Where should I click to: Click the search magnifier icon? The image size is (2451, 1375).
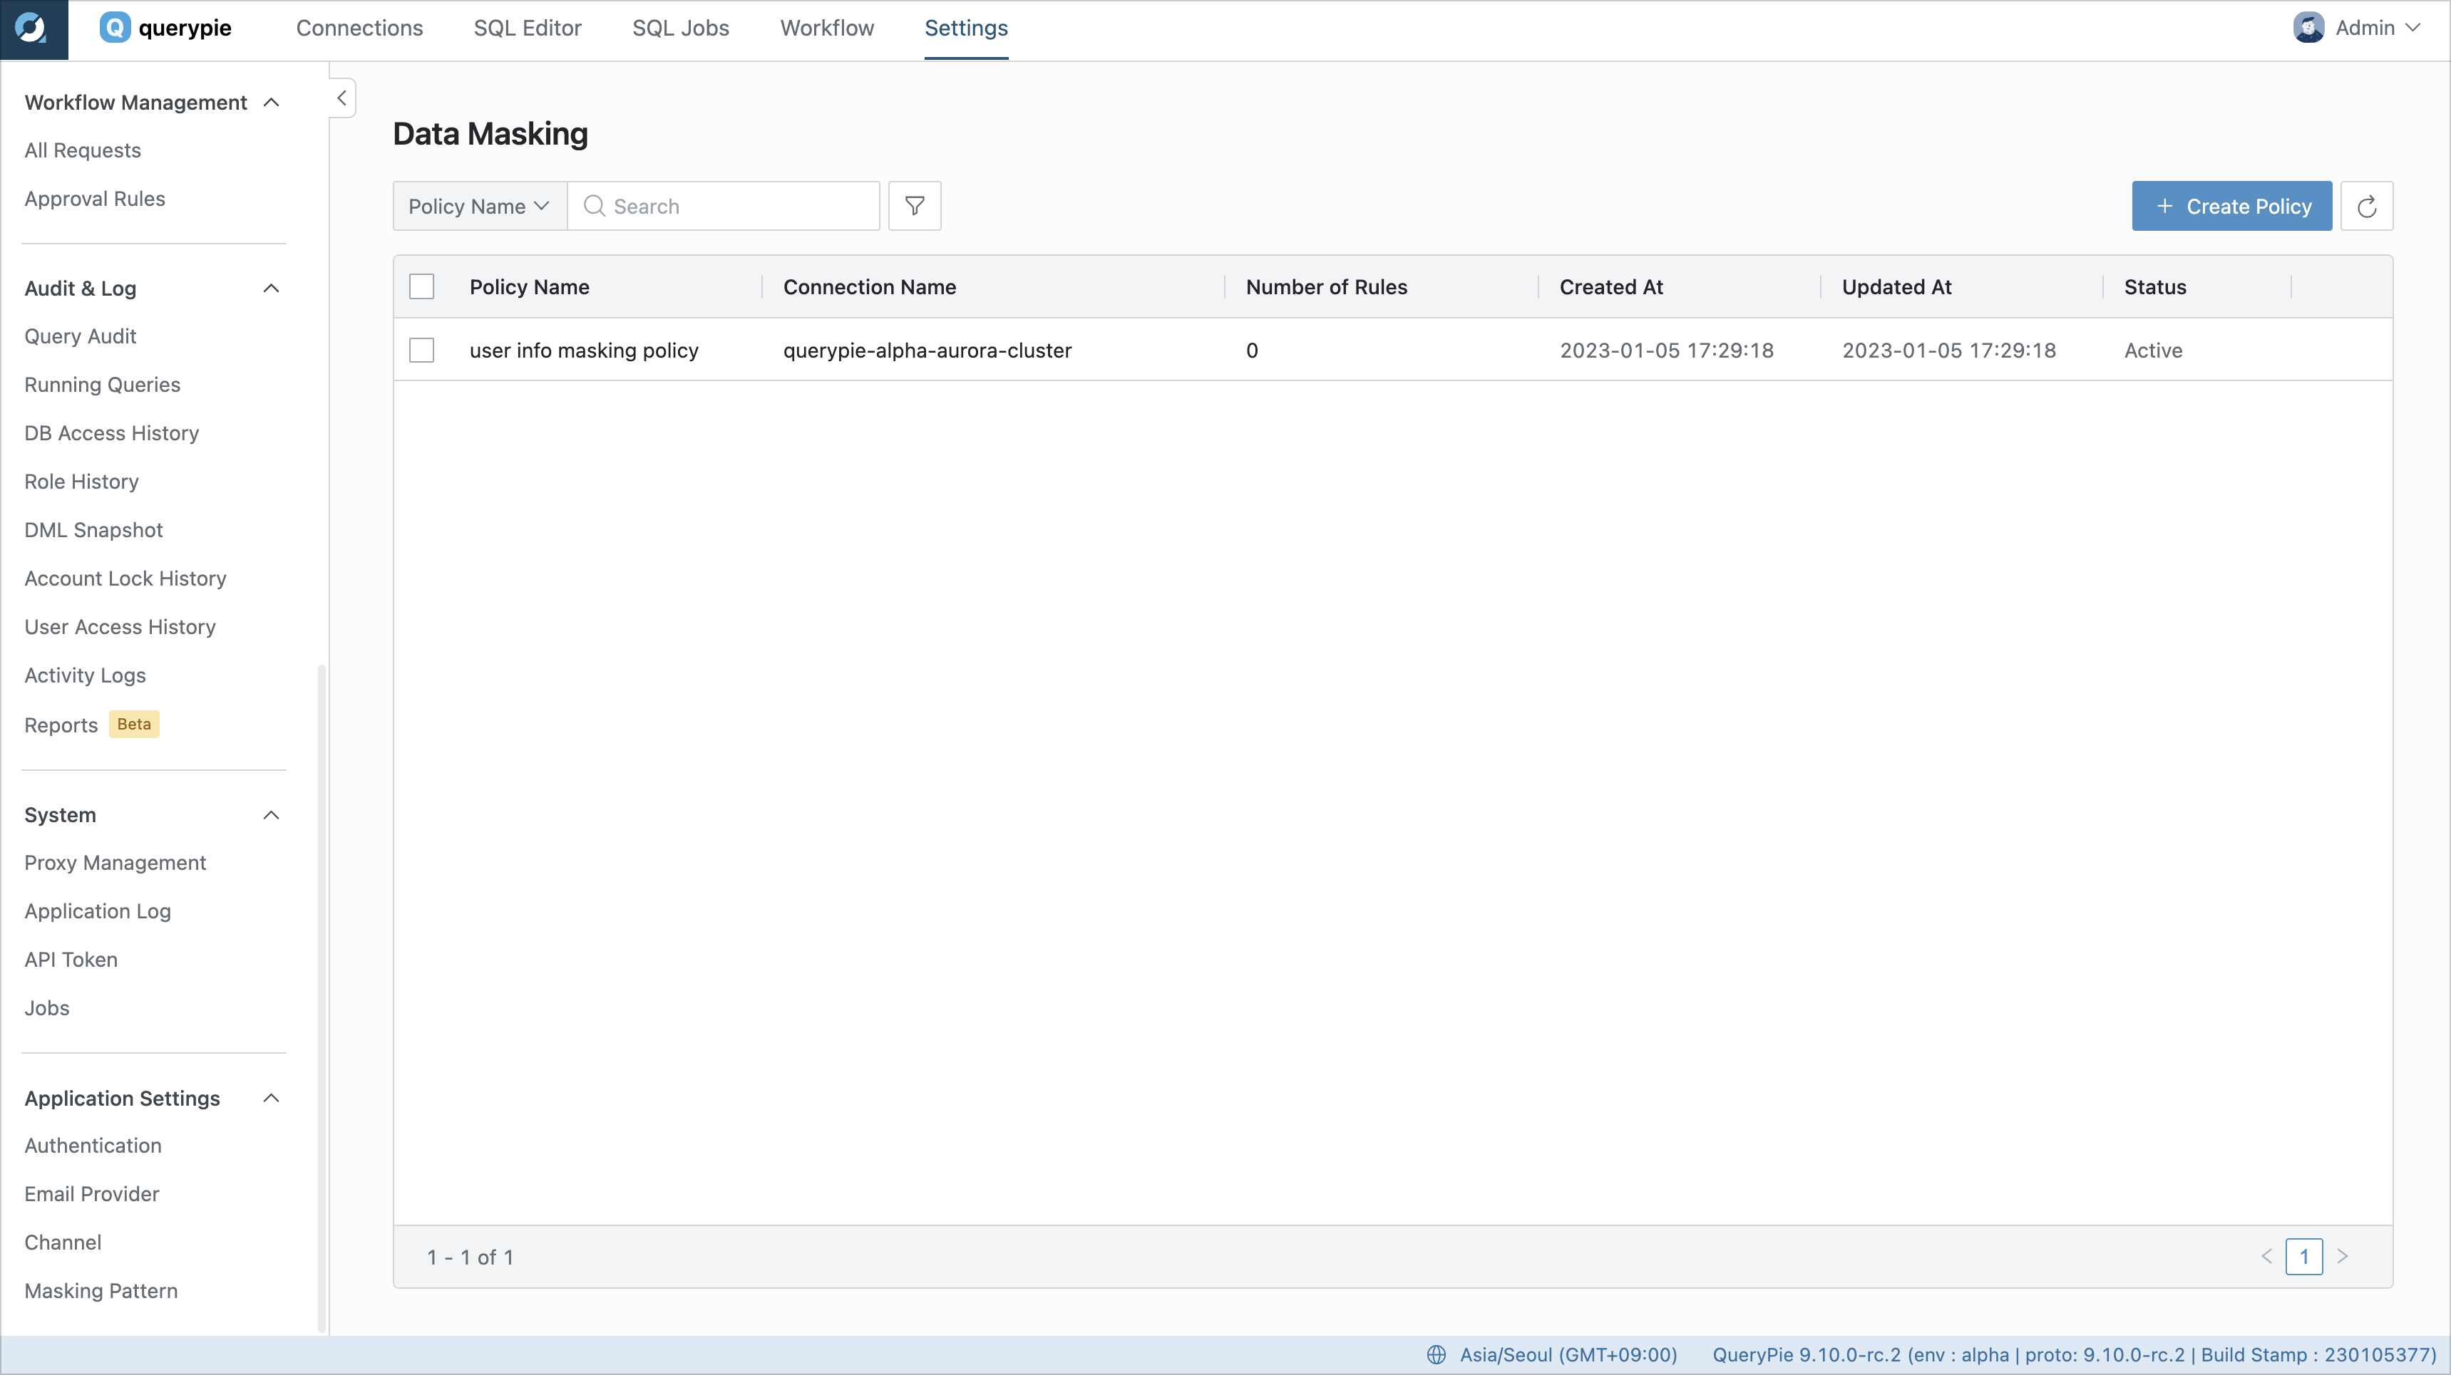click(x=594, y=205)
